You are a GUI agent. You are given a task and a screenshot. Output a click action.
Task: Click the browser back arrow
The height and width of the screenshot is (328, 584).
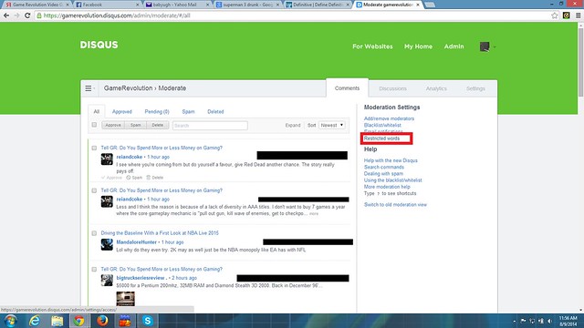[x=6, y=15]
